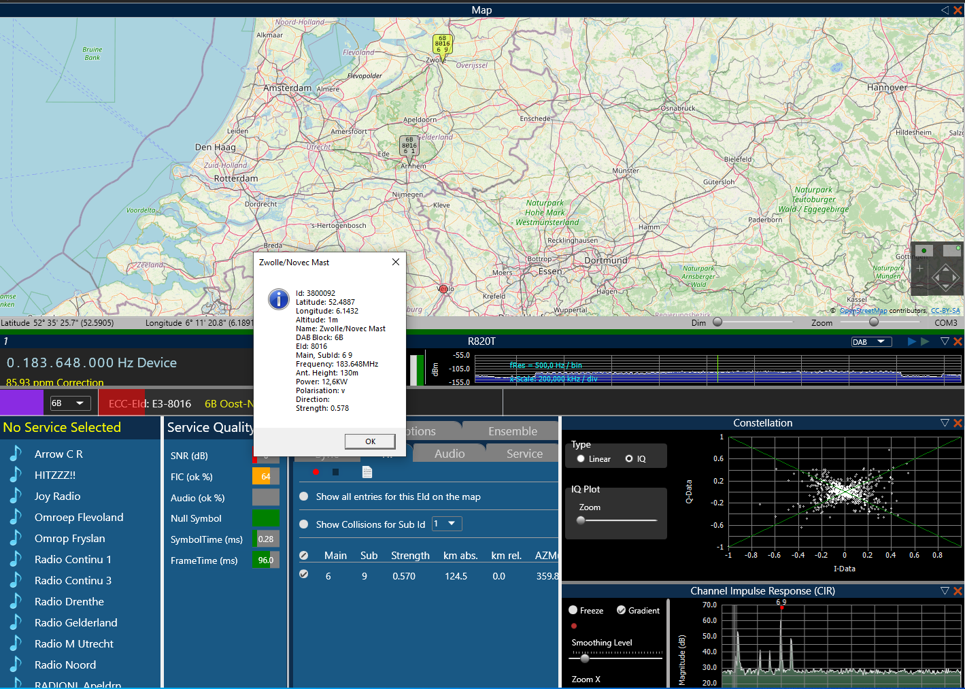Click the Zwolle 6B 8016 transmitter marker
This screenshot has height=689, width=965.
pos(442,44)
